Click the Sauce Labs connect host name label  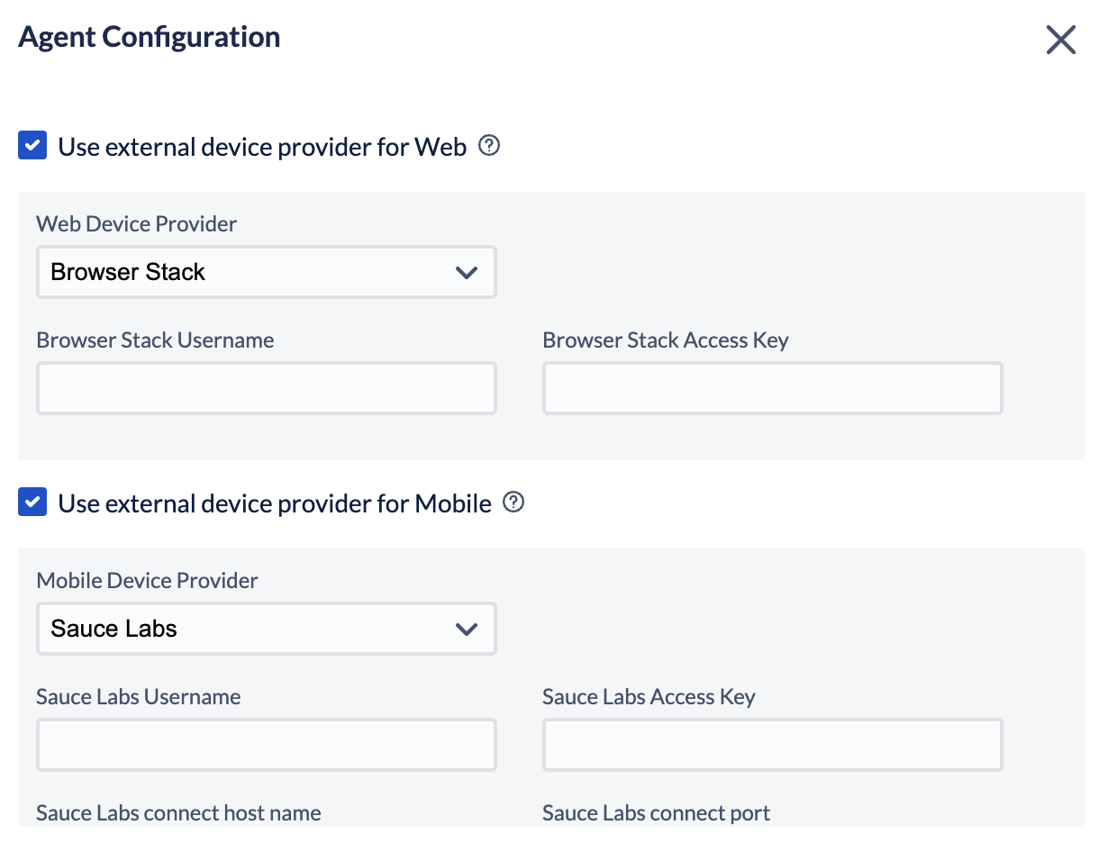(x=177, y=812)
